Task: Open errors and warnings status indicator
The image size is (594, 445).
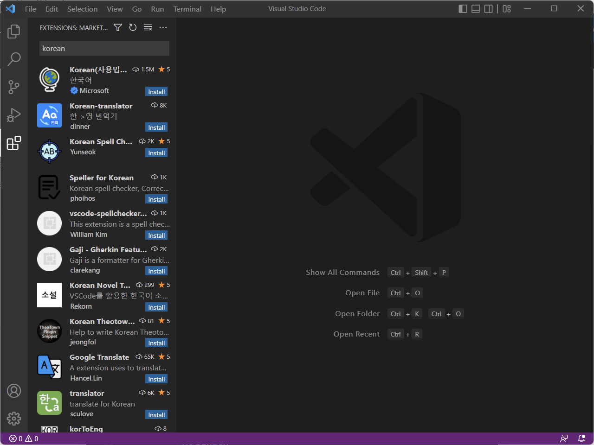Action: coord(24,439)
